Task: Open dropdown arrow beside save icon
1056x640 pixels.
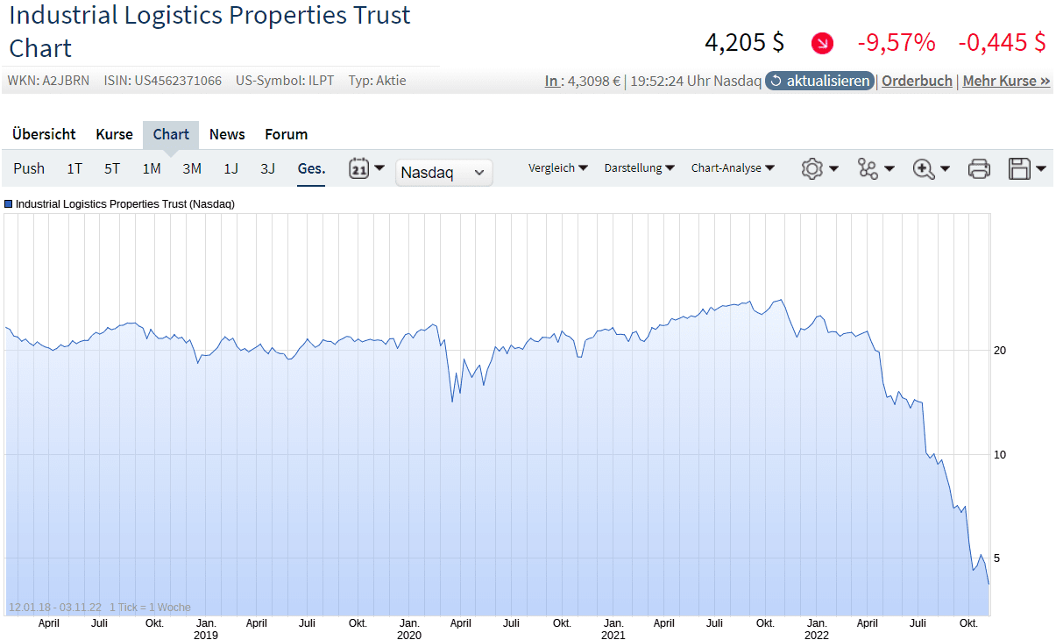Action: tap(1041, 168)
